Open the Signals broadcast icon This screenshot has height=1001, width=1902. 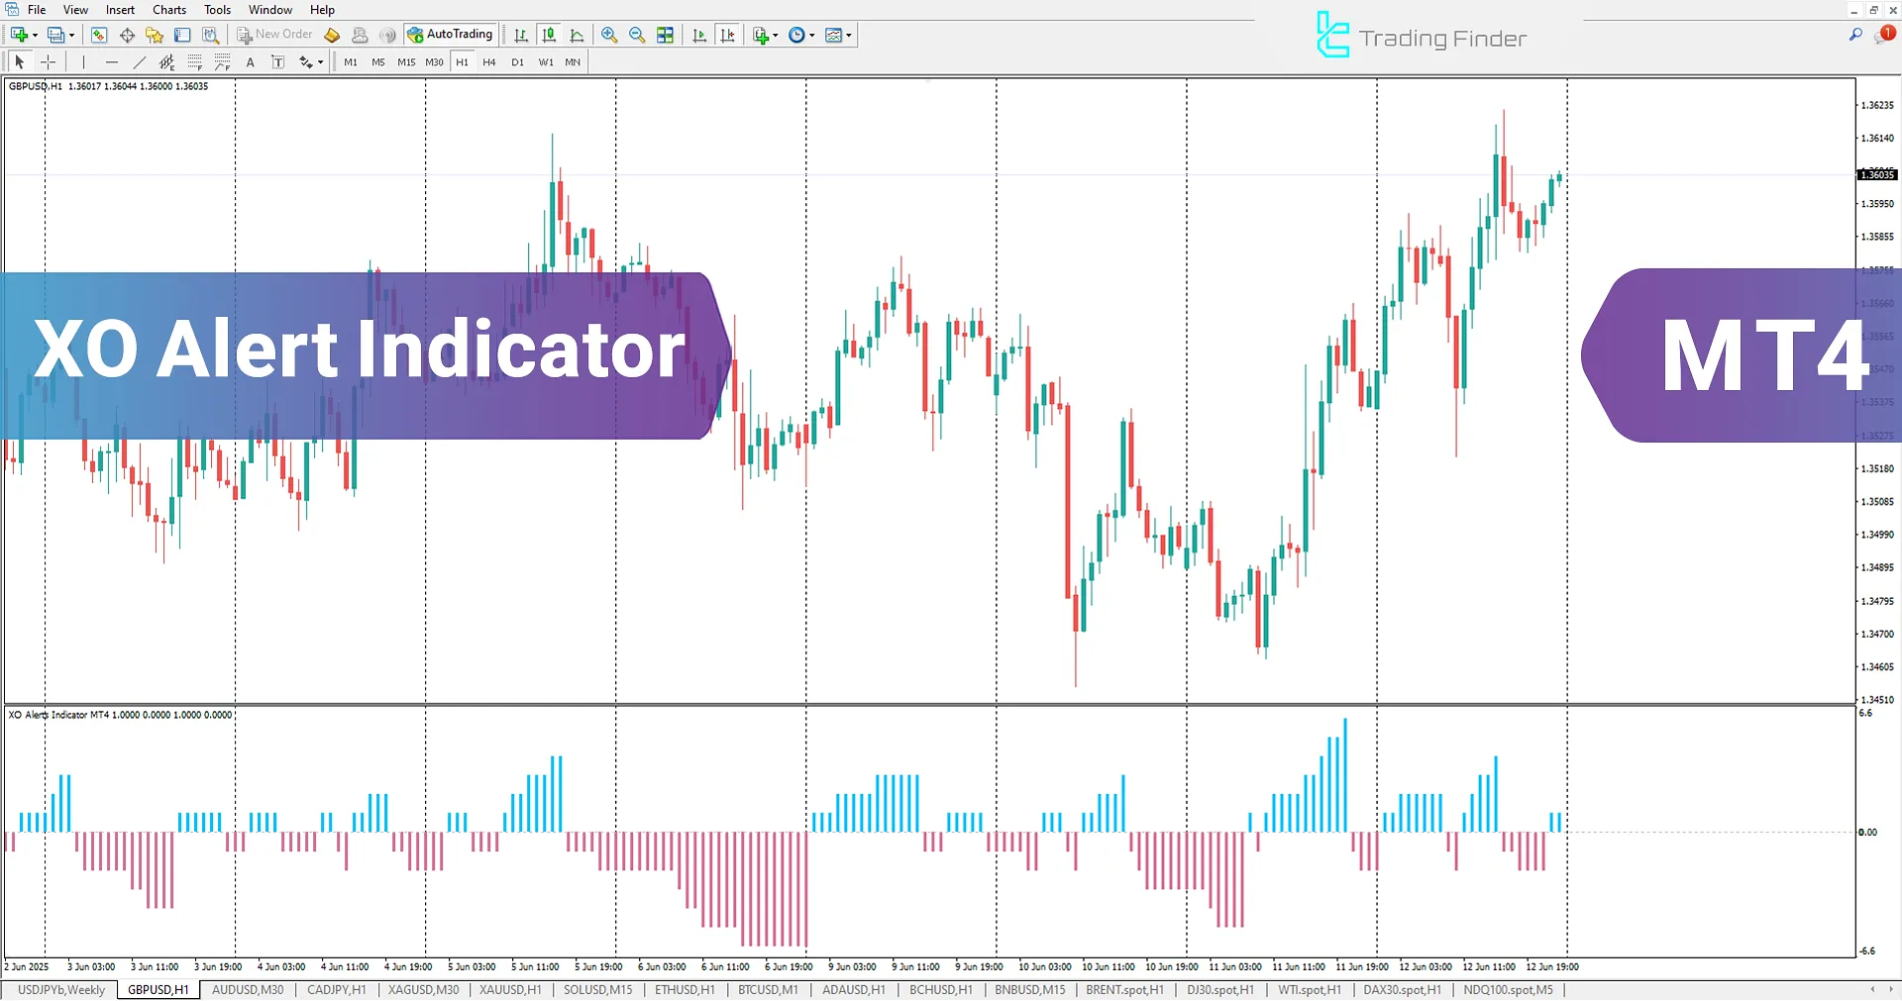[x=387, y=35]
